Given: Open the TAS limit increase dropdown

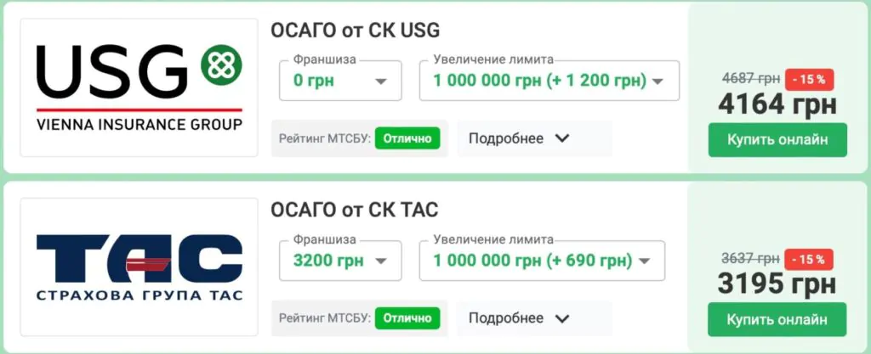Looking at the screenshot, I should point(542,260).
